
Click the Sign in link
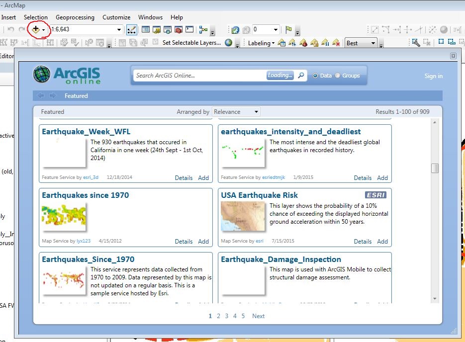pyautogui.click(x=434, y=76)
